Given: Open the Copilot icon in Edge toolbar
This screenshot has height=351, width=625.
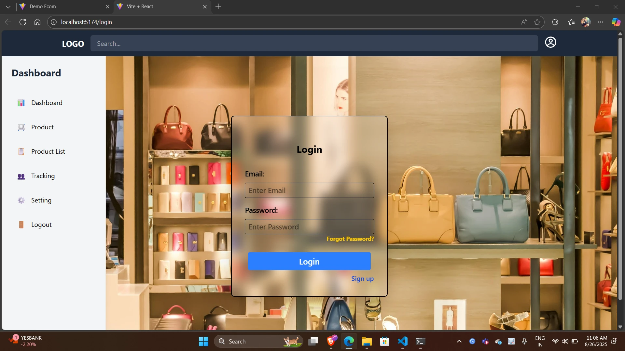Looking at the screenshot, I should coord(616,22).
